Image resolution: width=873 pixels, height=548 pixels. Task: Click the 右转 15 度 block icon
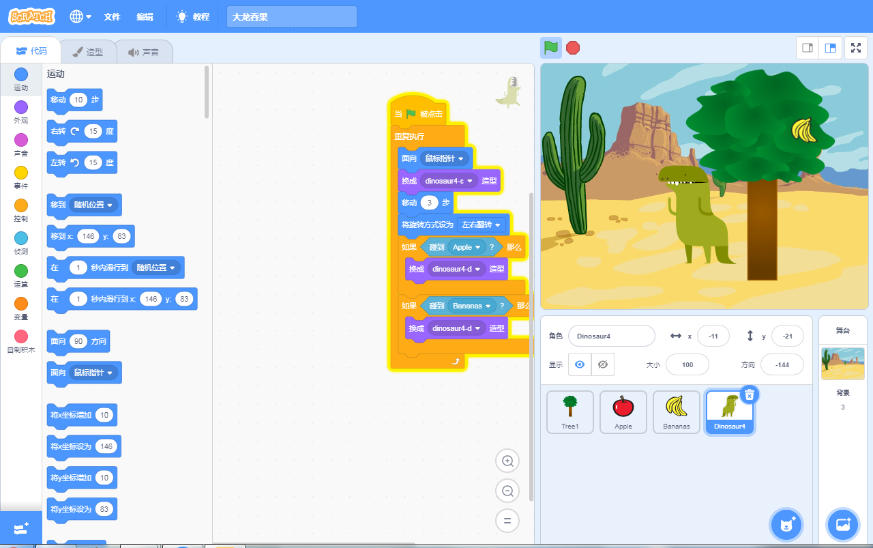coord(74,131)
